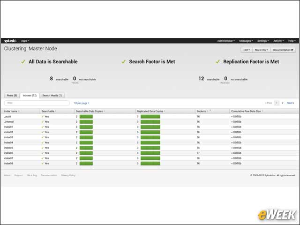
Task: Sort by Searchable column header
Action: click(x=48, y=111)
